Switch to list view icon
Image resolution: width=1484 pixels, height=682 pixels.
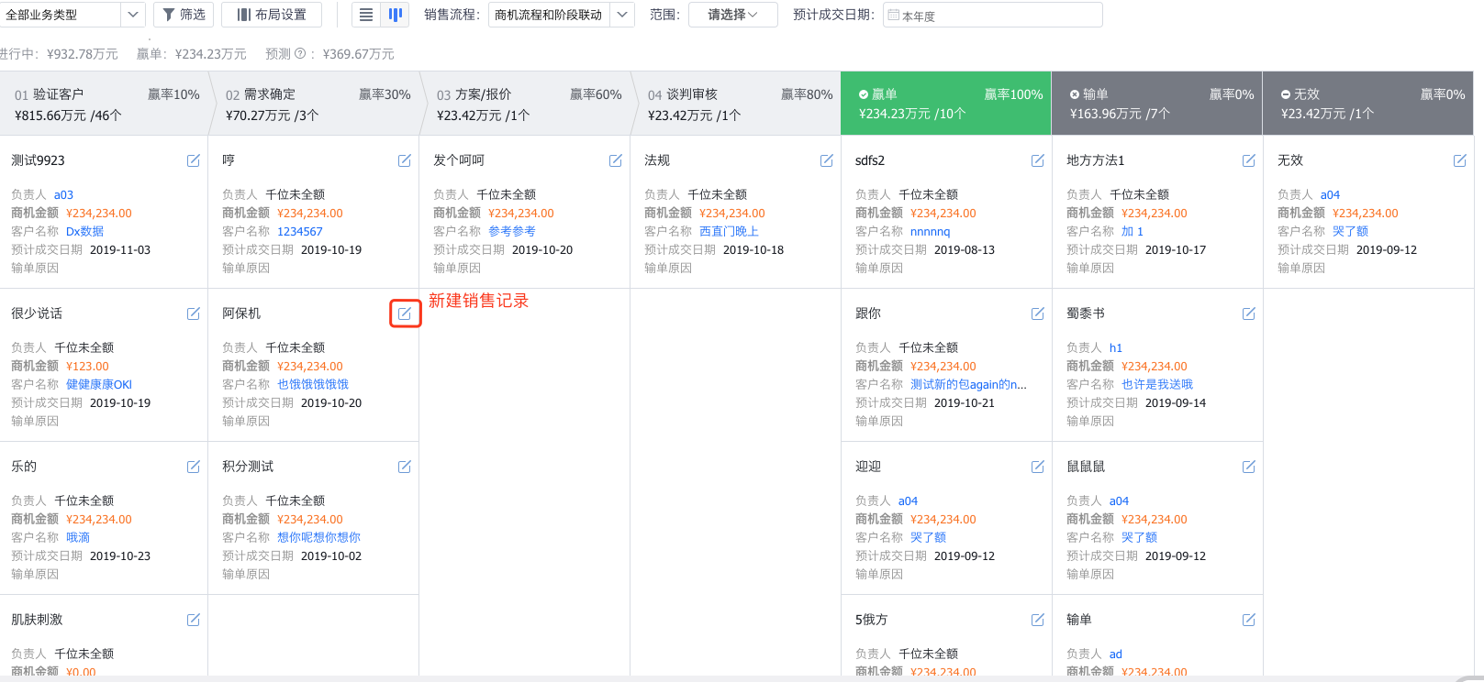point(366,15)
